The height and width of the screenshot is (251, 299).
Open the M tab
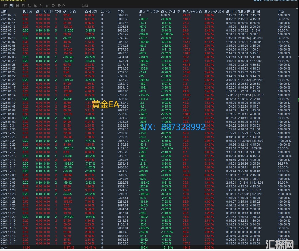pos(47,6)
